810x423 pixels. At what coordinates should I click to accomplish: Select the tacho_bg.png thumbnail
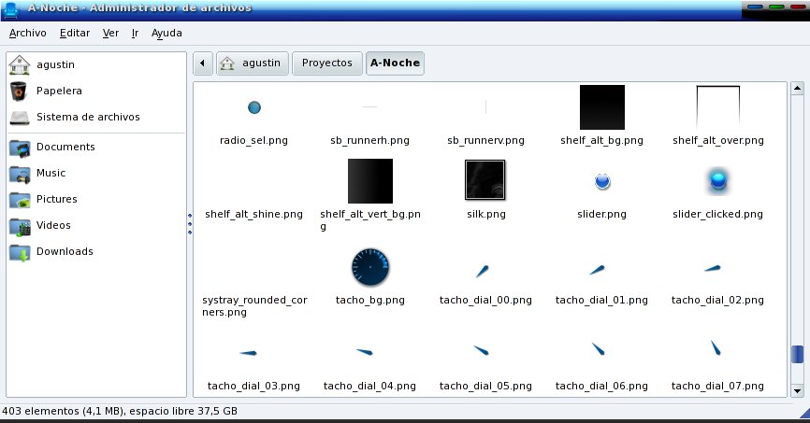coord(369,270)
